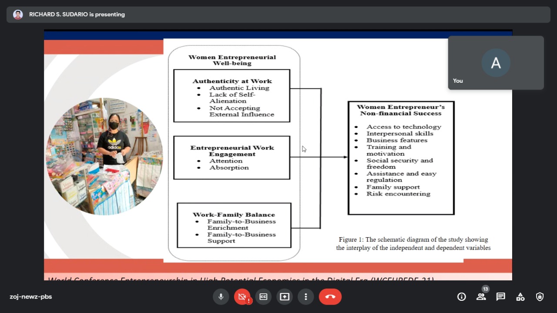Click the meeting code zoj-newz-pbs
557x313 pixels.
pyautogui.click(x=31, y=297)
